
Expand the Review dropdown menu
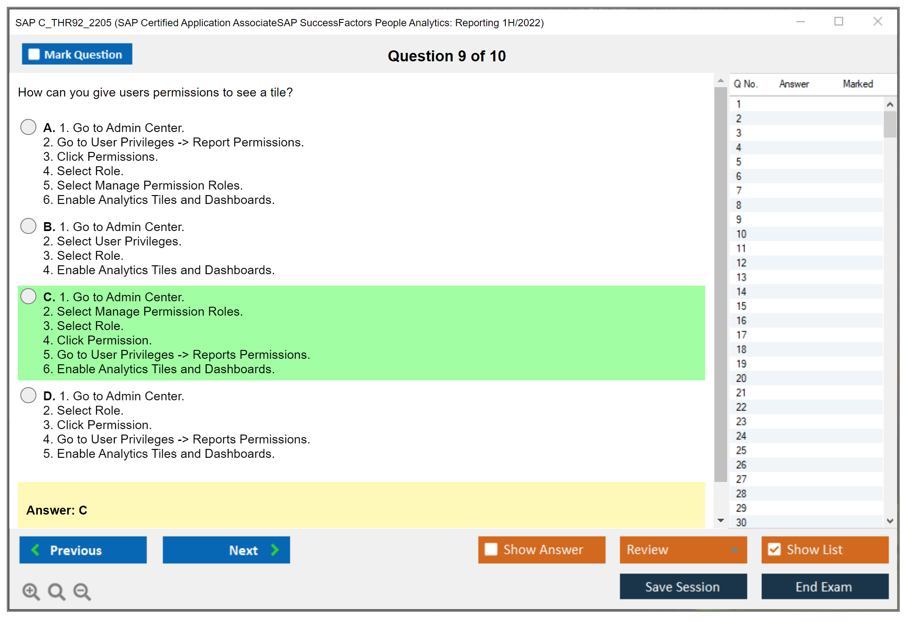click(734, 550)
